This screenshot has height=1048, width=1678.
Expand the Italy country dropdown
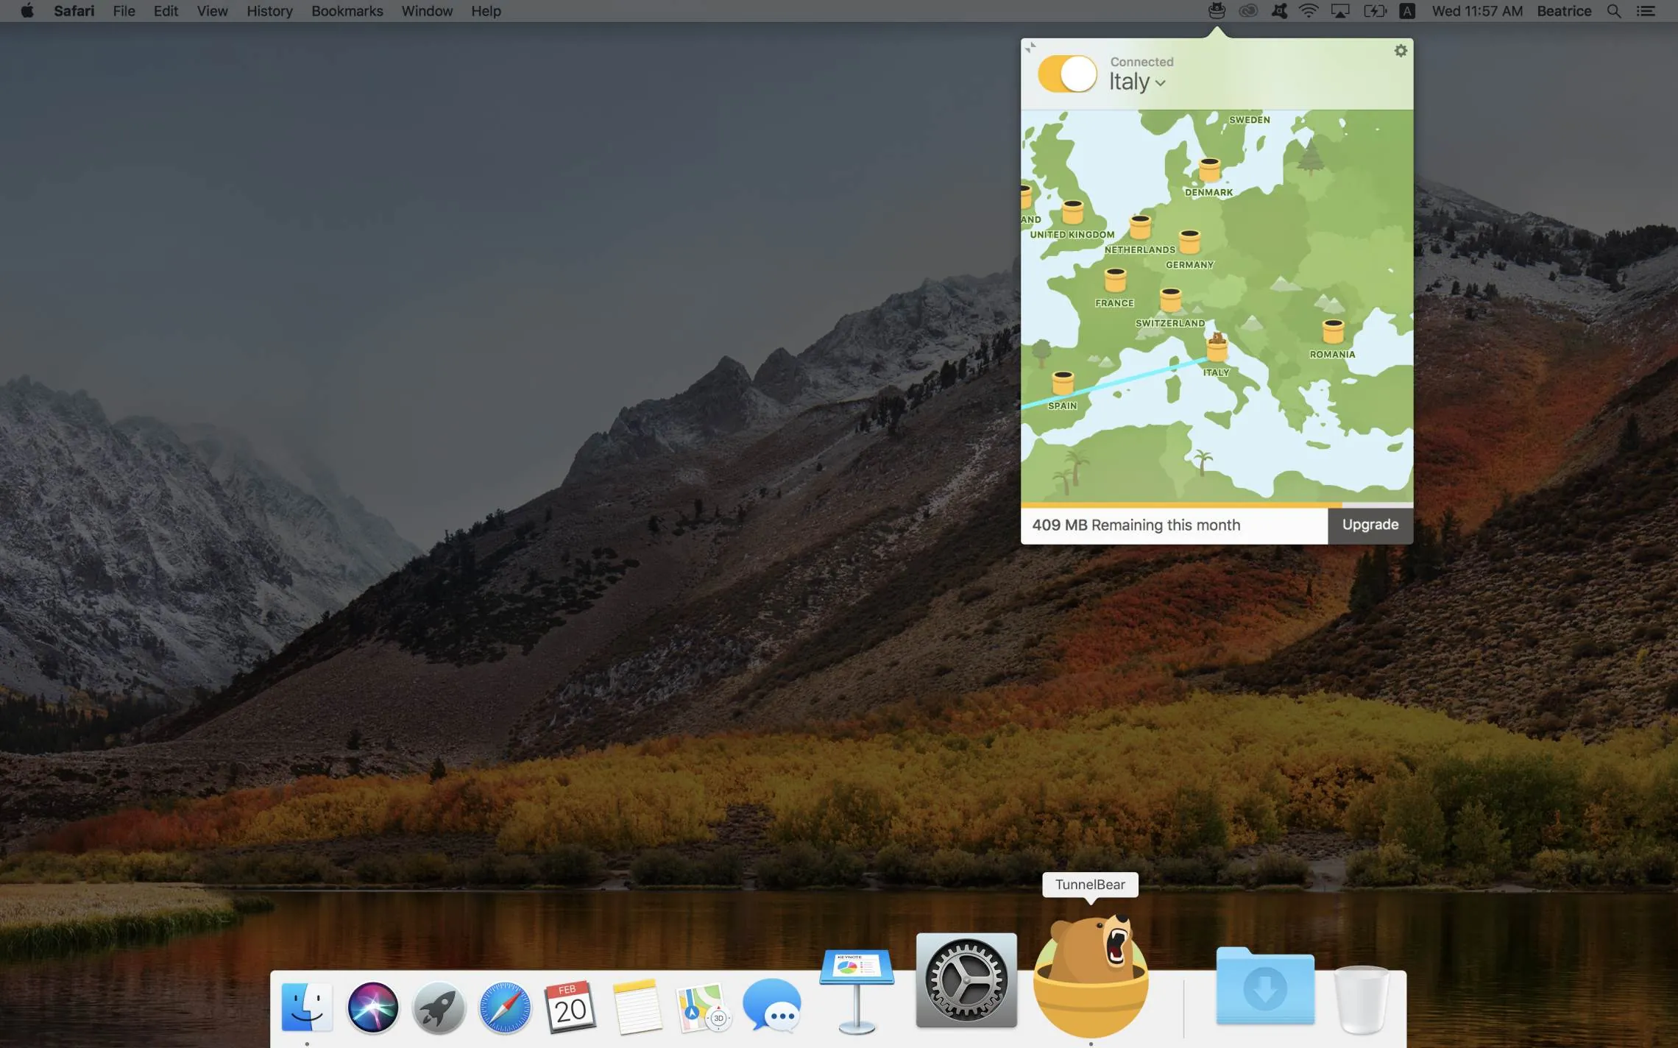[x=1137, y=82]
